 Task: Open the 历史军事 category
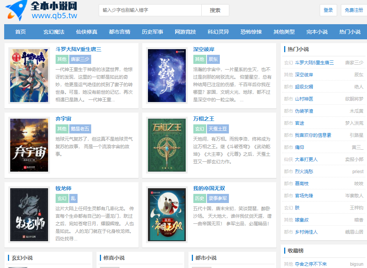click(152, 32)
